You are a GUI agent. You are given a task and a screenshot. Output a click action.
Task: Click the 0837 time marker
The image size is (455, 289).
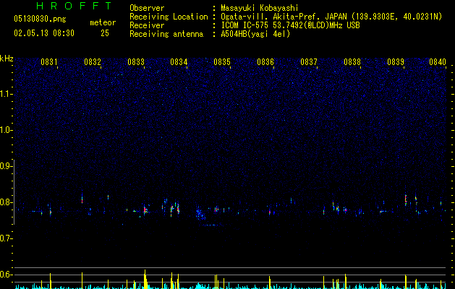(x=309, y=62)
